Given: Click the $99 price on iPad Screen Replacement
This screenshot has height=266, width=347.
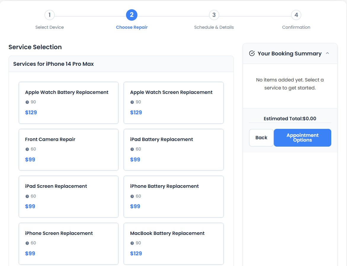Looking at the screenshot, I should tap(30, 206).
